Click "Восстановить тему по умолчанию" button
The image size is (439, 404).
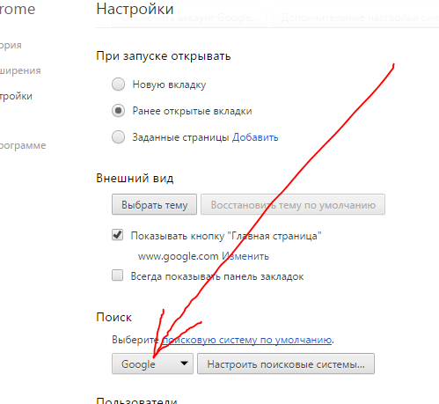coord(293,204)
